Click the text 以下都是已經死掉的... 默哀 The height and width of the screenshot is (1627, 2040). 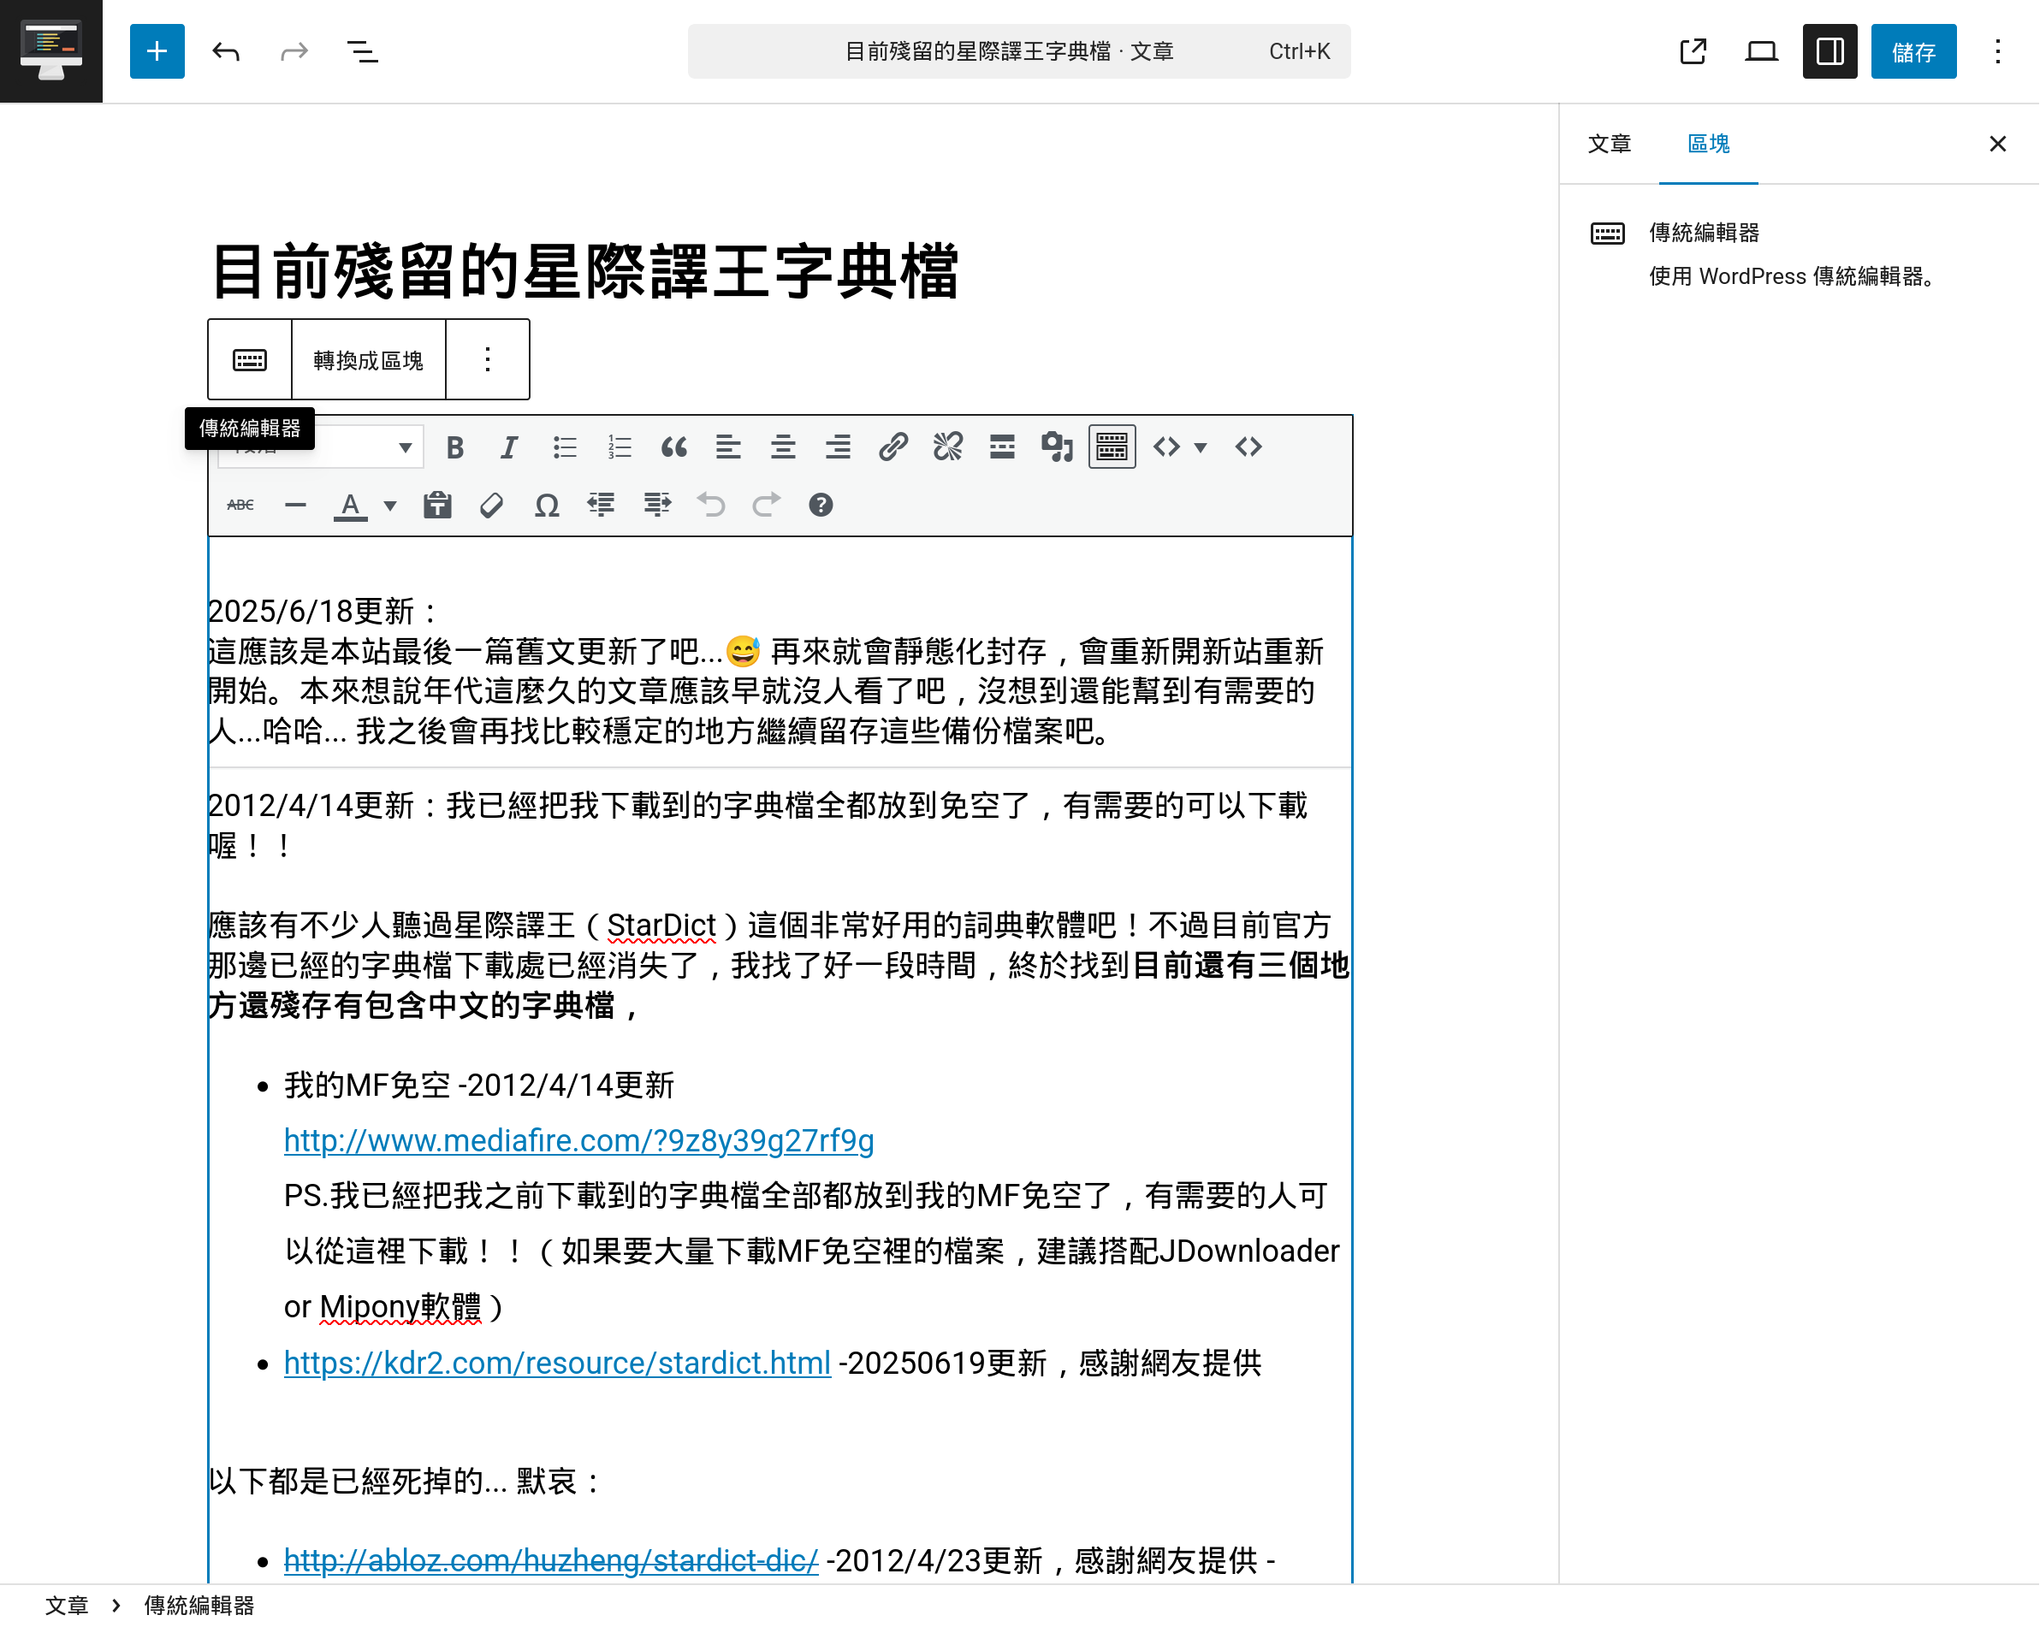pyautogui.click(x=405, y=1481)
